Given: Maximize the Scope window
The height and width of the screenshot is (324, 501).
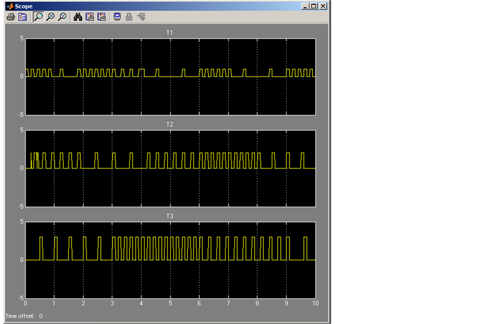Looking at the screenshot, I should coord(313,6).
